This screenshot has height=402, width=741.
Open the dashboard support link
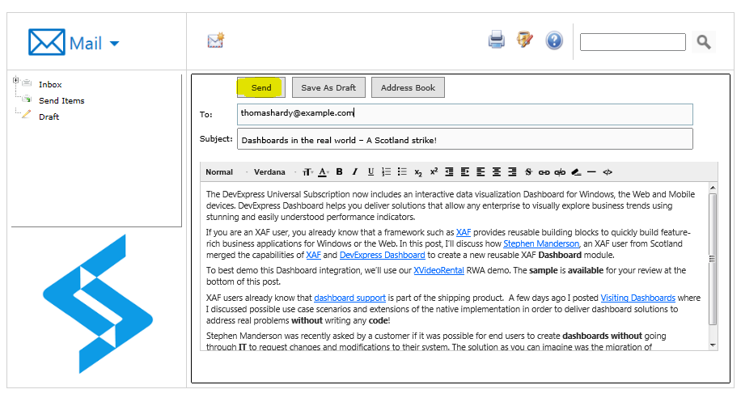(349, 298)
